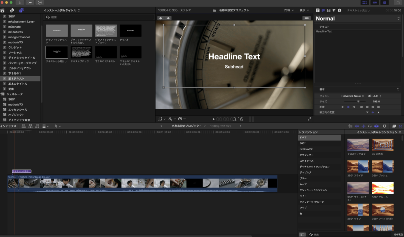Click the insert clip edit icon
Screen dimensions: 404x237
(x=31, y=126)
